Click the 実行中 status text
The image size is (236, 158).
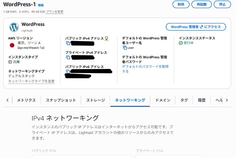click(x=188, y=43)
